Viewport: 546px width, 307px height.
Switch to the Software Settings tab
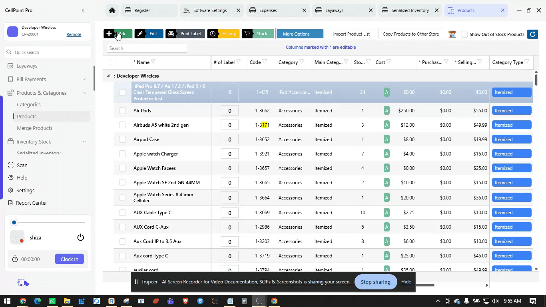pos(211,10)
